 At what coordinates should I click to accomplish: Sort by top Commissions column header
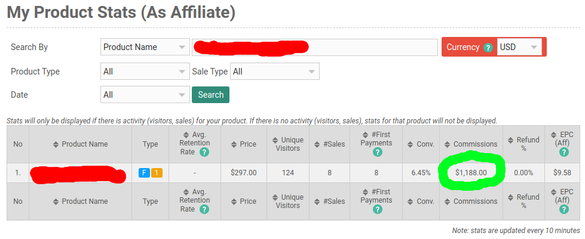point(471,144)
